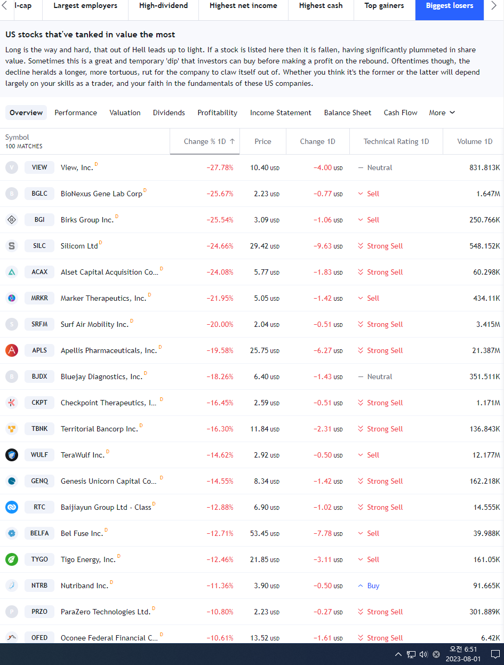Open the Windows notification center icon

click(x=495, y=654)
